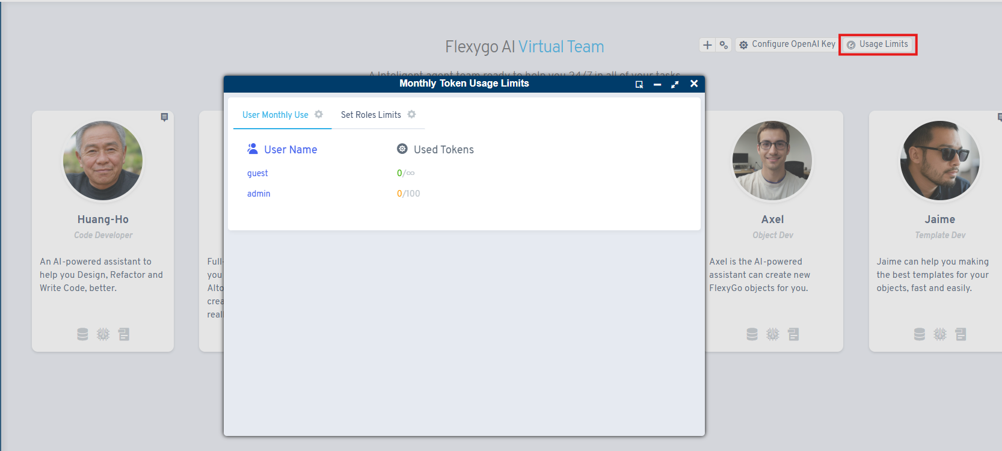Click the database icon on Axel's card
Viewport: 1002px width, 451px height.
(752, 334)
